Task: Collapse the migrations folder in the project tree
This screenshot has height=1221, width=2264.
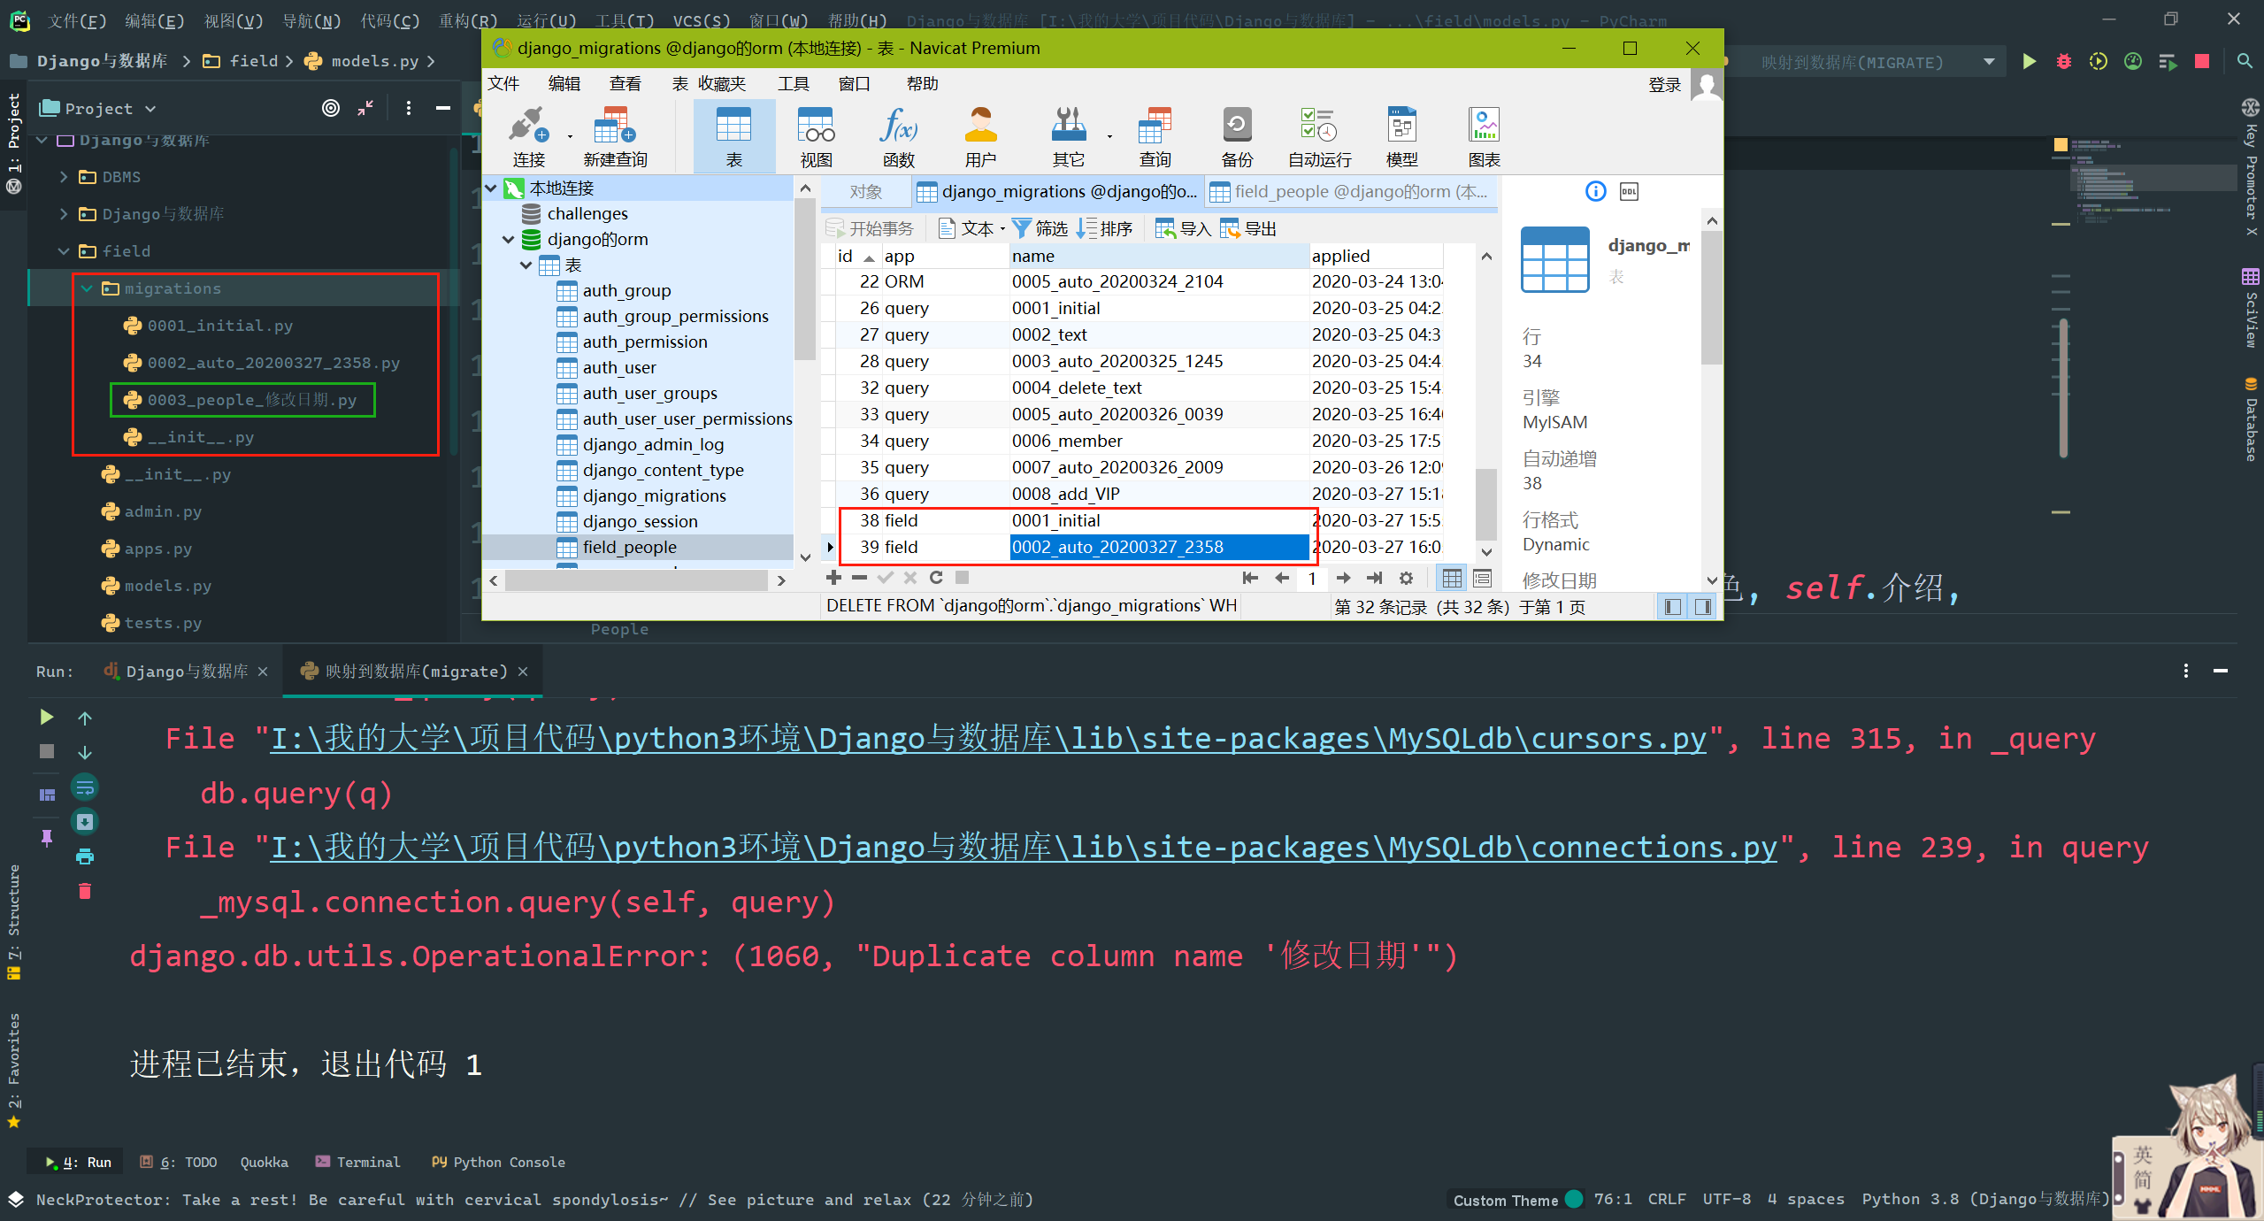Action: click(87, 288)
